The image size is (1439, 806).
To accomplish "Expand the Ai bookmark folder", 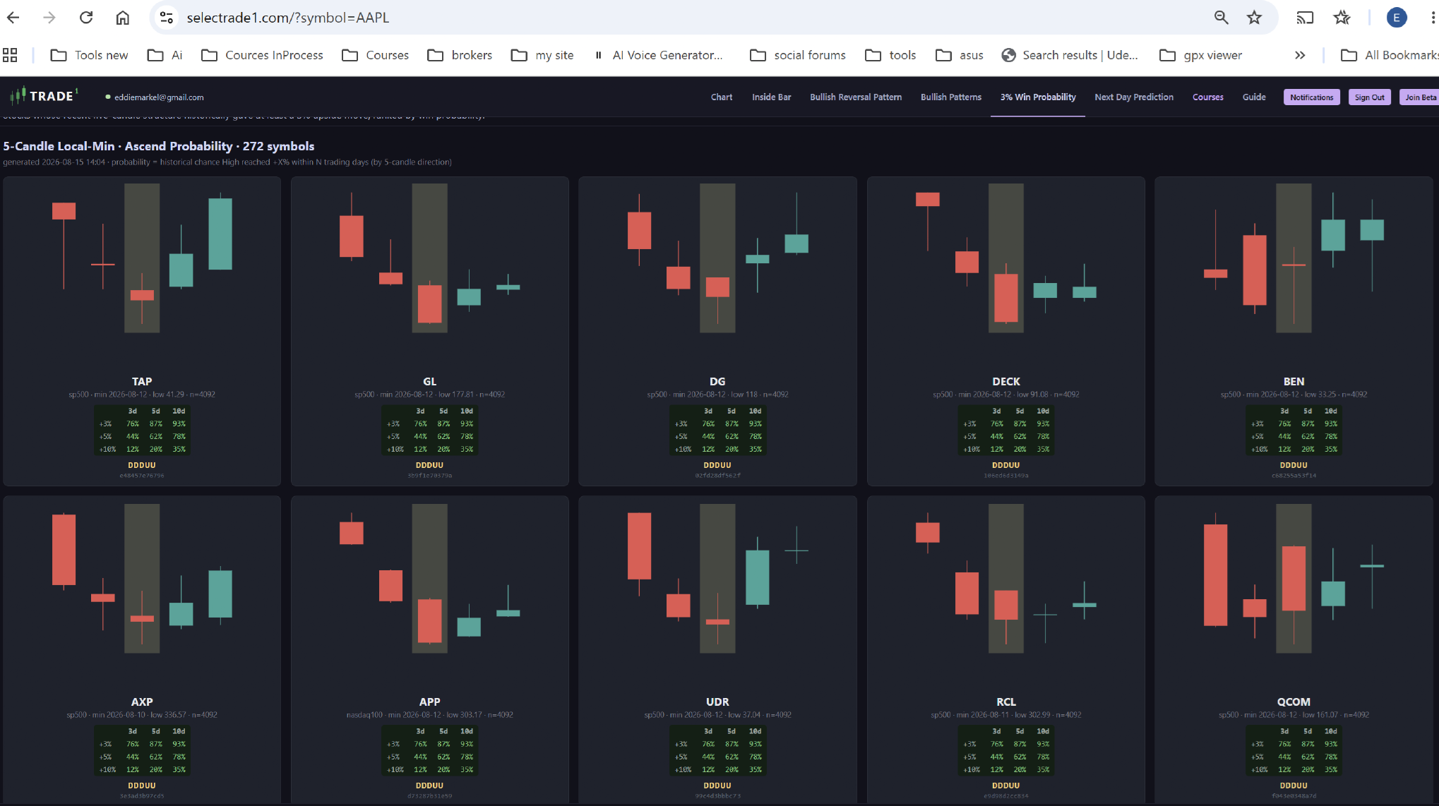I will coord(165,55).
